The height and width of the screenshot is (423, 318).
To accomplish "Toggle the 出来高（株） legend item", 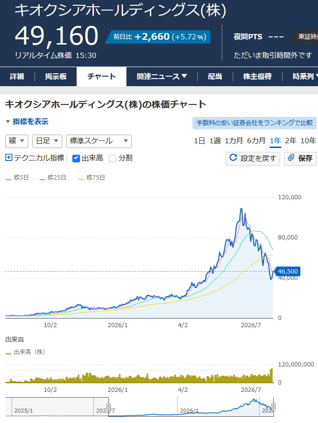I will 26,352.
